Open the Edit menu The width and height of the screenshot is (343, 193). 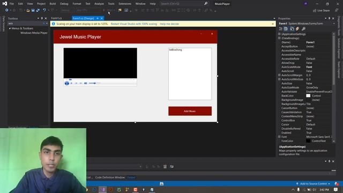[20, 4]
